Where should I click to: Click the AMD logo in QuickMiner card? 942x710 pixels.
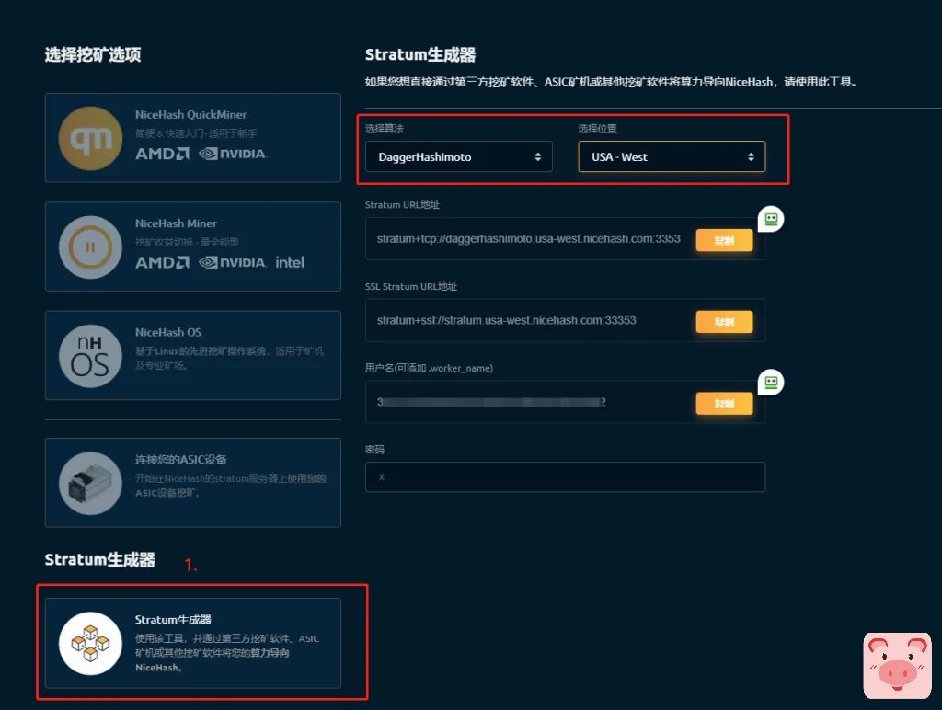coord(162,154)
